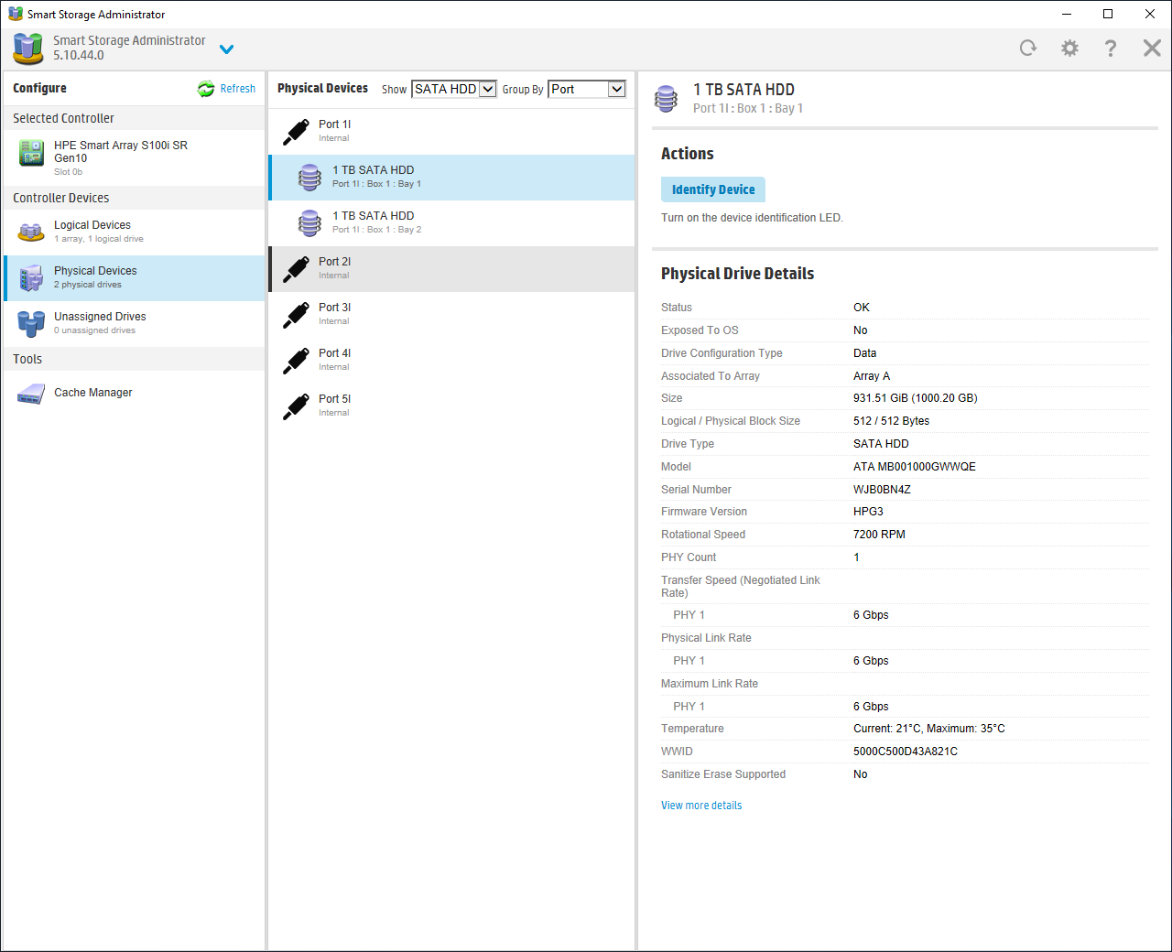This screenshot has height=952, width=1172.
Task: Open Cache Manager tool
Action: [134, 393]
